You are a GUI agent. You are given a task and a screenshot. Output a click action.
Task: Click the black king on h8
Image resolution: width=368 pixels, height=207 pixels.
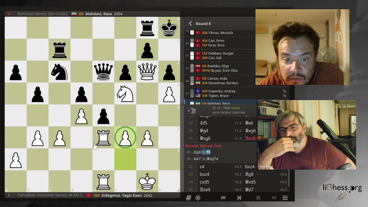169,28
